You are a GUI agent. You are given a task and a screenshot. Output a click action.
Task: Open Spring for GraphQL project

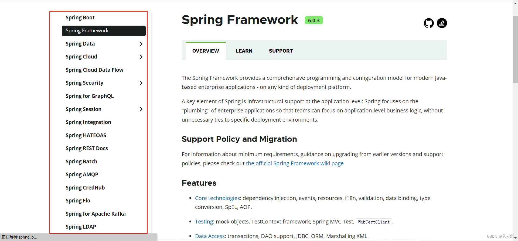coord(90,96)
